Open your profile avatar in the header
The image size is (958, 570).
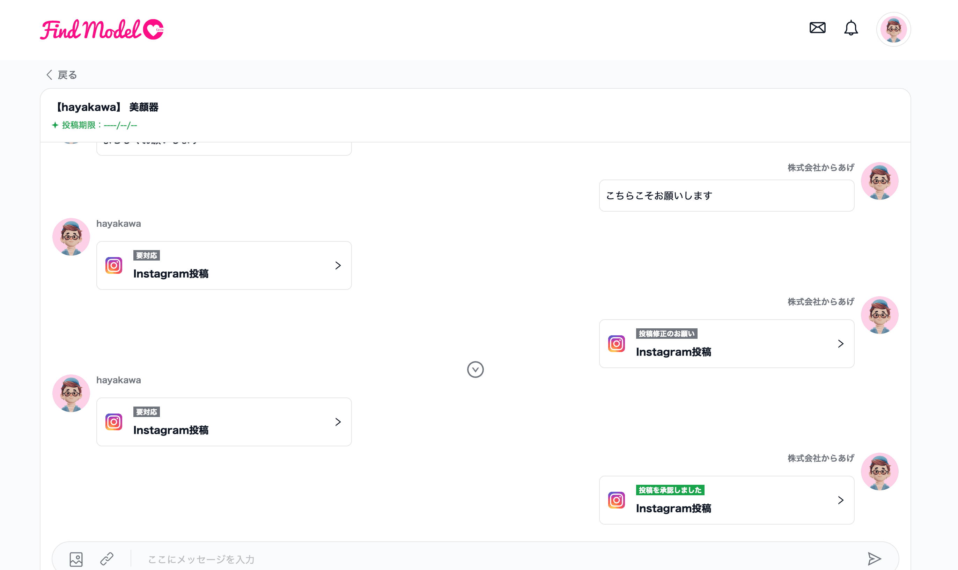pos(893,29)
